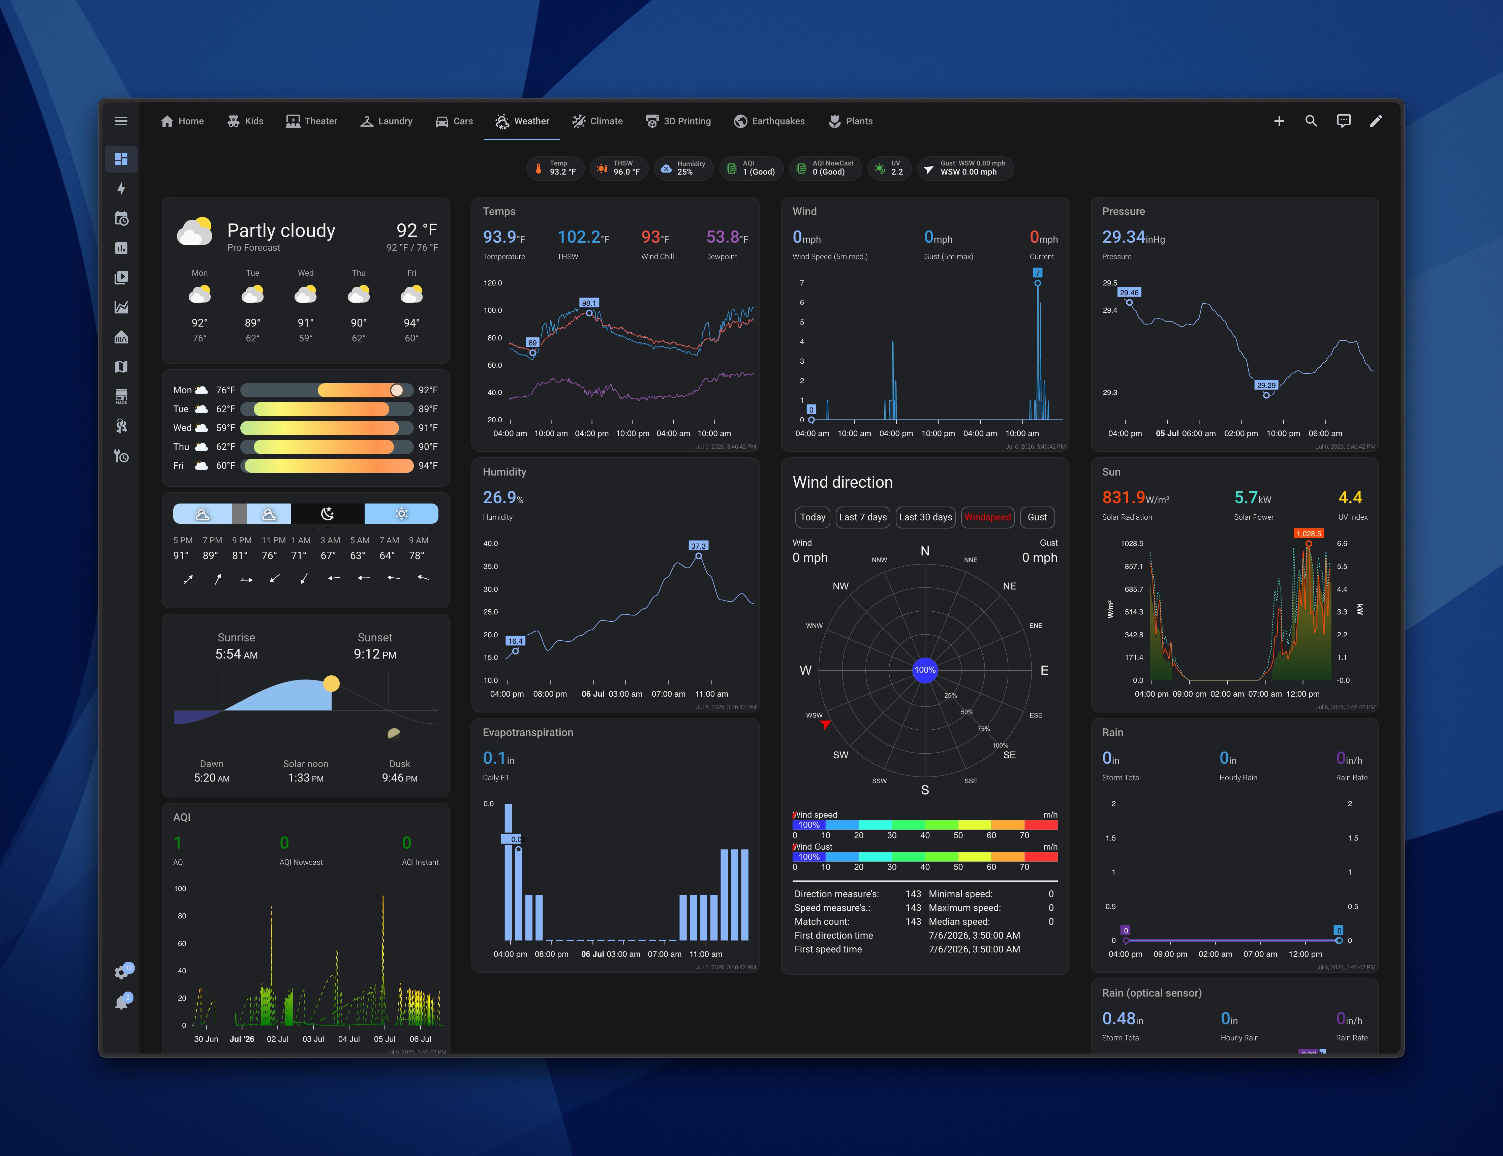Click the plus add icon in header
The height and width of the screenshot is (1156, 1503).
1279,121
